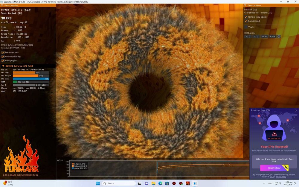Show hidden tray icons chevron
Screen dimensions: 299x187
(264, 183)
